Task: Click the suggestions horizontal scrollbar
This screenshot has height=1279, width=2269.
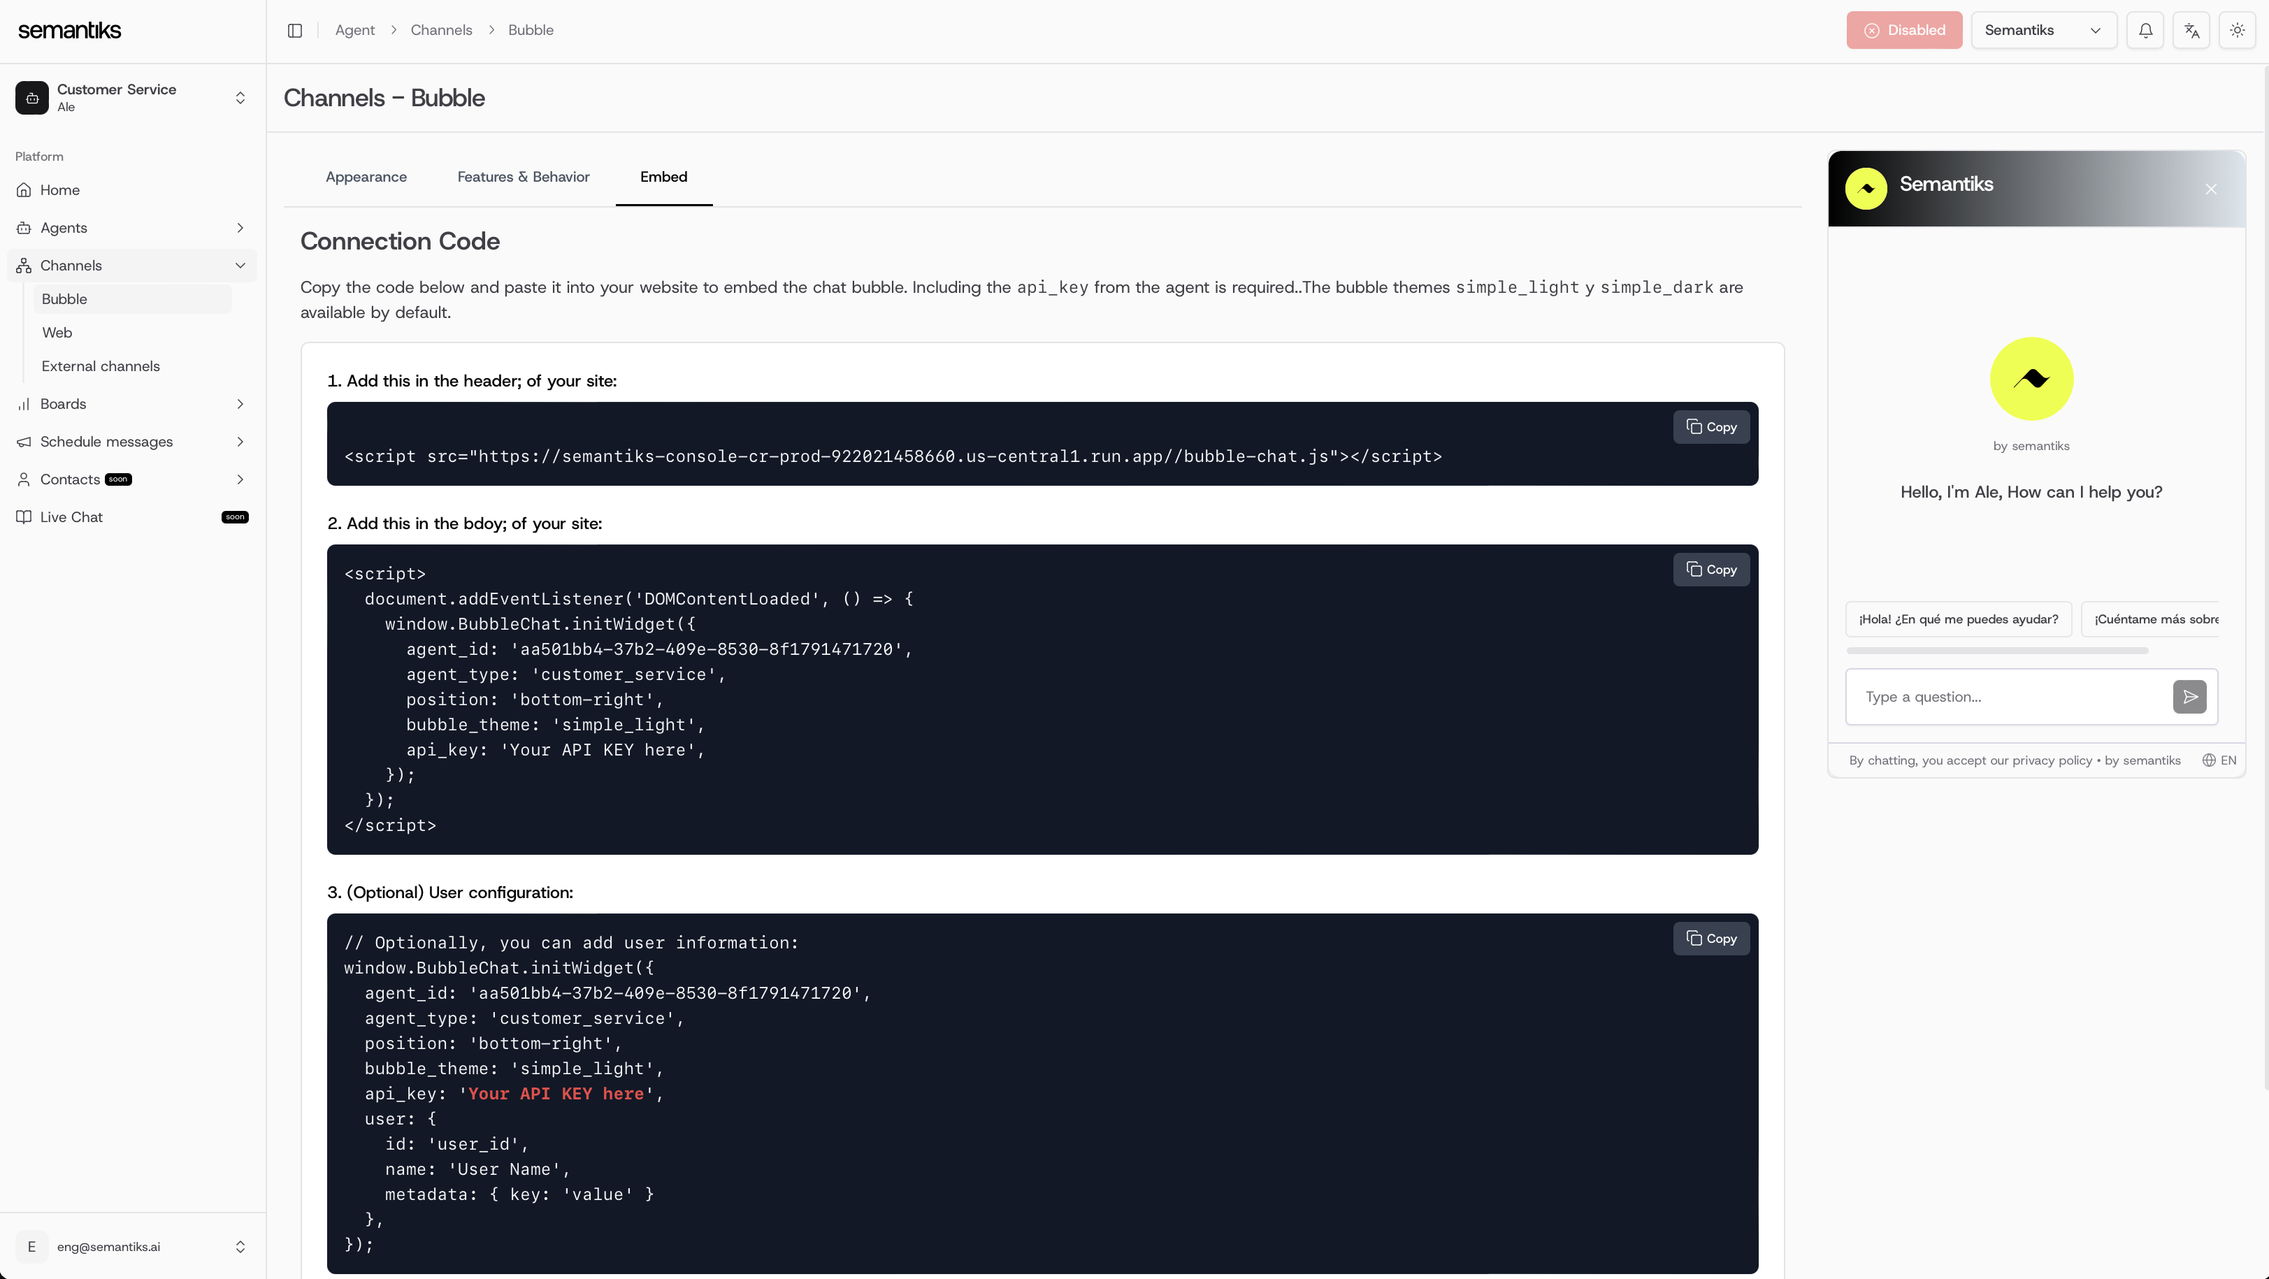Action: [x=1997, y=651]
